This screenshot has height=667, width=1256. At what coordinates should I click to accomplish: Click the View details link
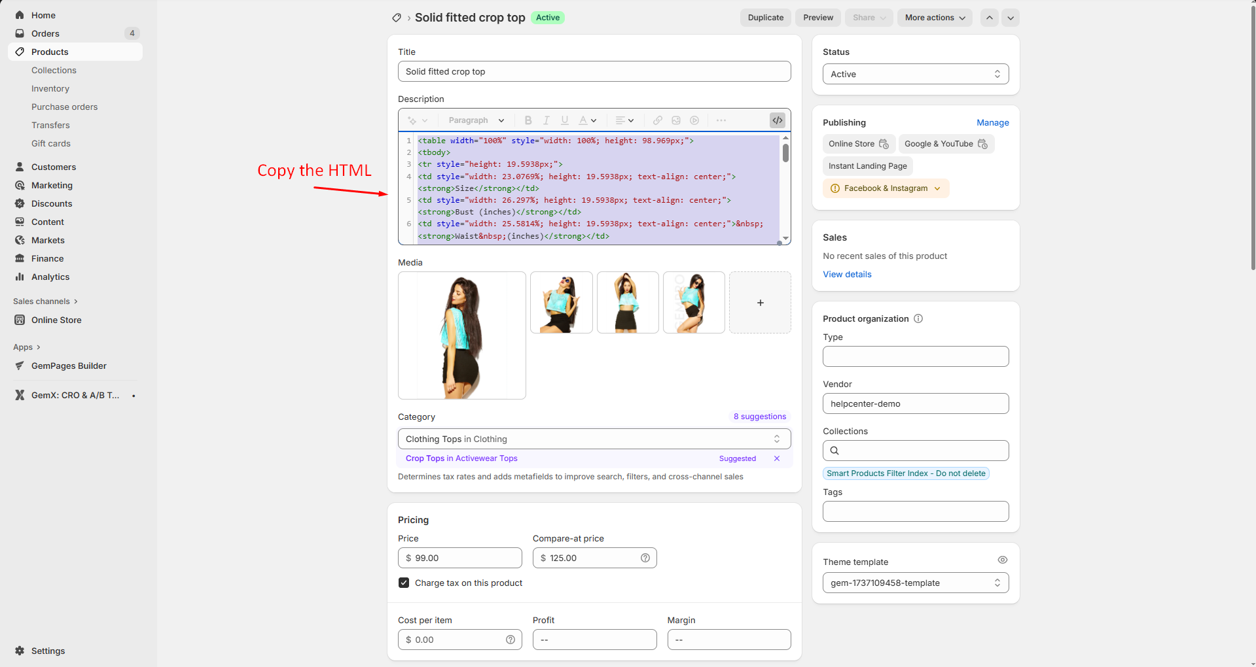tap(847, 274)
